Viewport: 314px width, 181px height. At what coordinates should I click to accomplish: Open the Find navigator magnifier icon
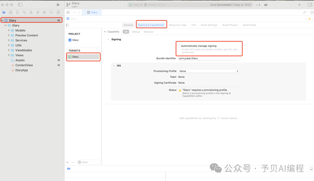24,12
